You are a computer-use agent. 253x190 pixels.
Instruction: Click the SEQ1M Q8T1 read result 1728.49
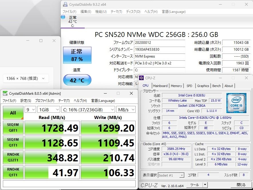(52, 128)
